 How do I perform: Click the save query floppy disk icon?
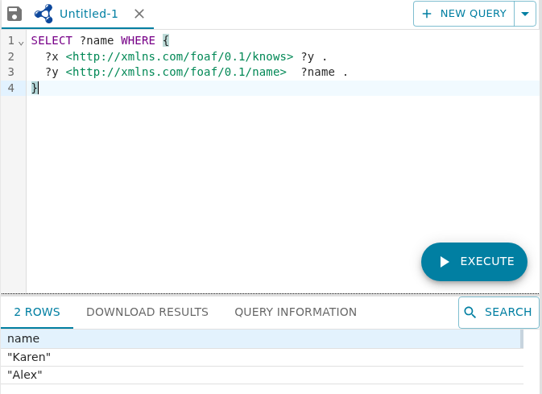(14, 14)
